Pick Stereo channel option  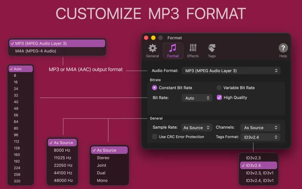coord(109,158)
